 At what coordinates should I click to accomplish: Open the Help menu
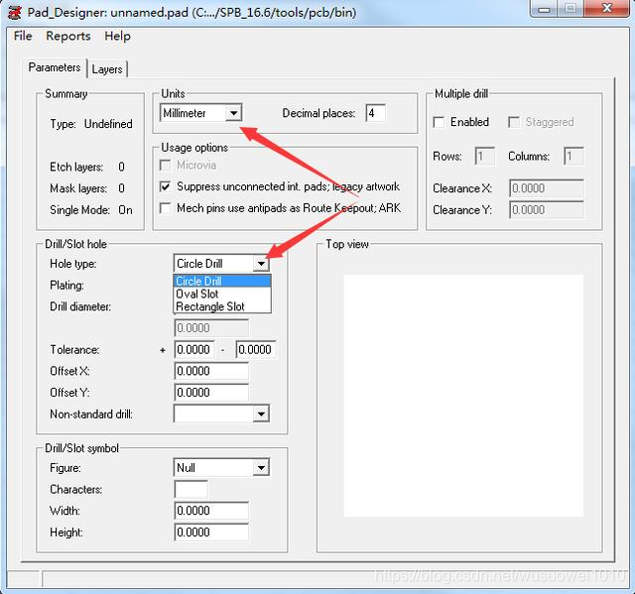point(117,36)
